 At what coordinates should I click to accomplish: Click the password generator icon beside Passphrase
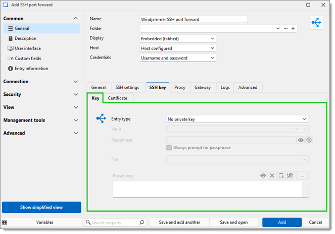309,140
